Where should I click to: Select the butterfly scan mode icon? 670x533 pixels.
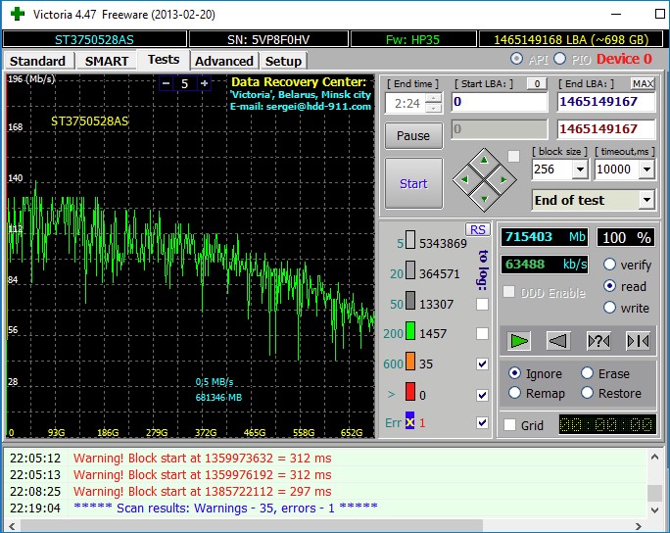(x=637, y=341)
